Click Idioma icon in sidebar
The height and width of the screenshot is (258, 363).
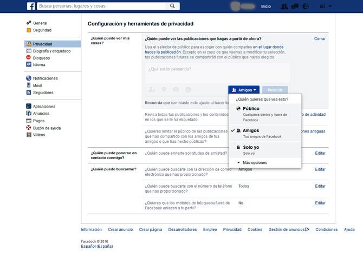coord(29,64)
